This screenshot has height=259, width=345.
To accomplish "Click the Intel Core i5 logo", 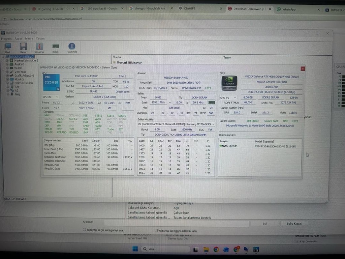I will (51, 82).
